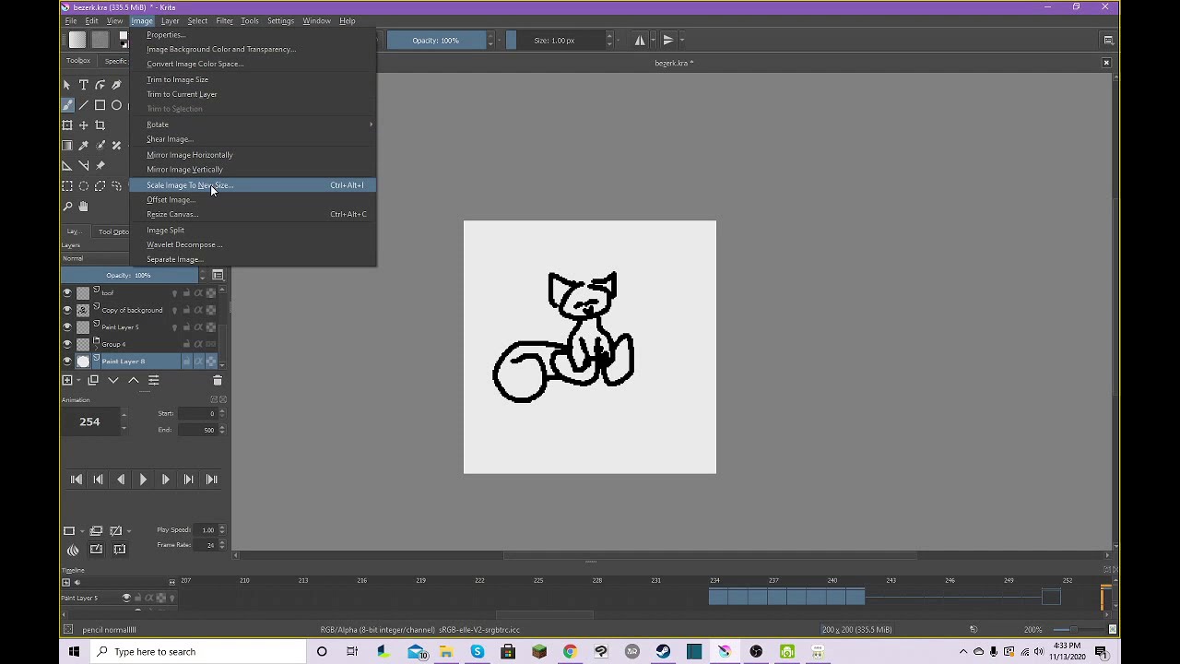Screen dimensions: 1180x664
Task: Select the Assistant tool
Action: pyautogui.click(x=67, y=166)
